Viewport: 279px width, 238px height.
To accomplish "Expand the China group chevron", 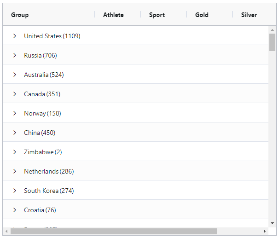I will click(x=15, y=133).
